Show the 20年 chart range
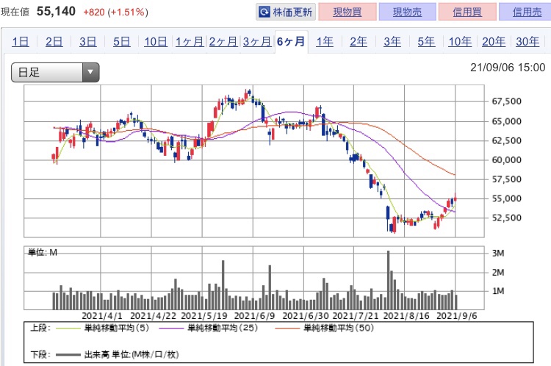 coord(494,42)
